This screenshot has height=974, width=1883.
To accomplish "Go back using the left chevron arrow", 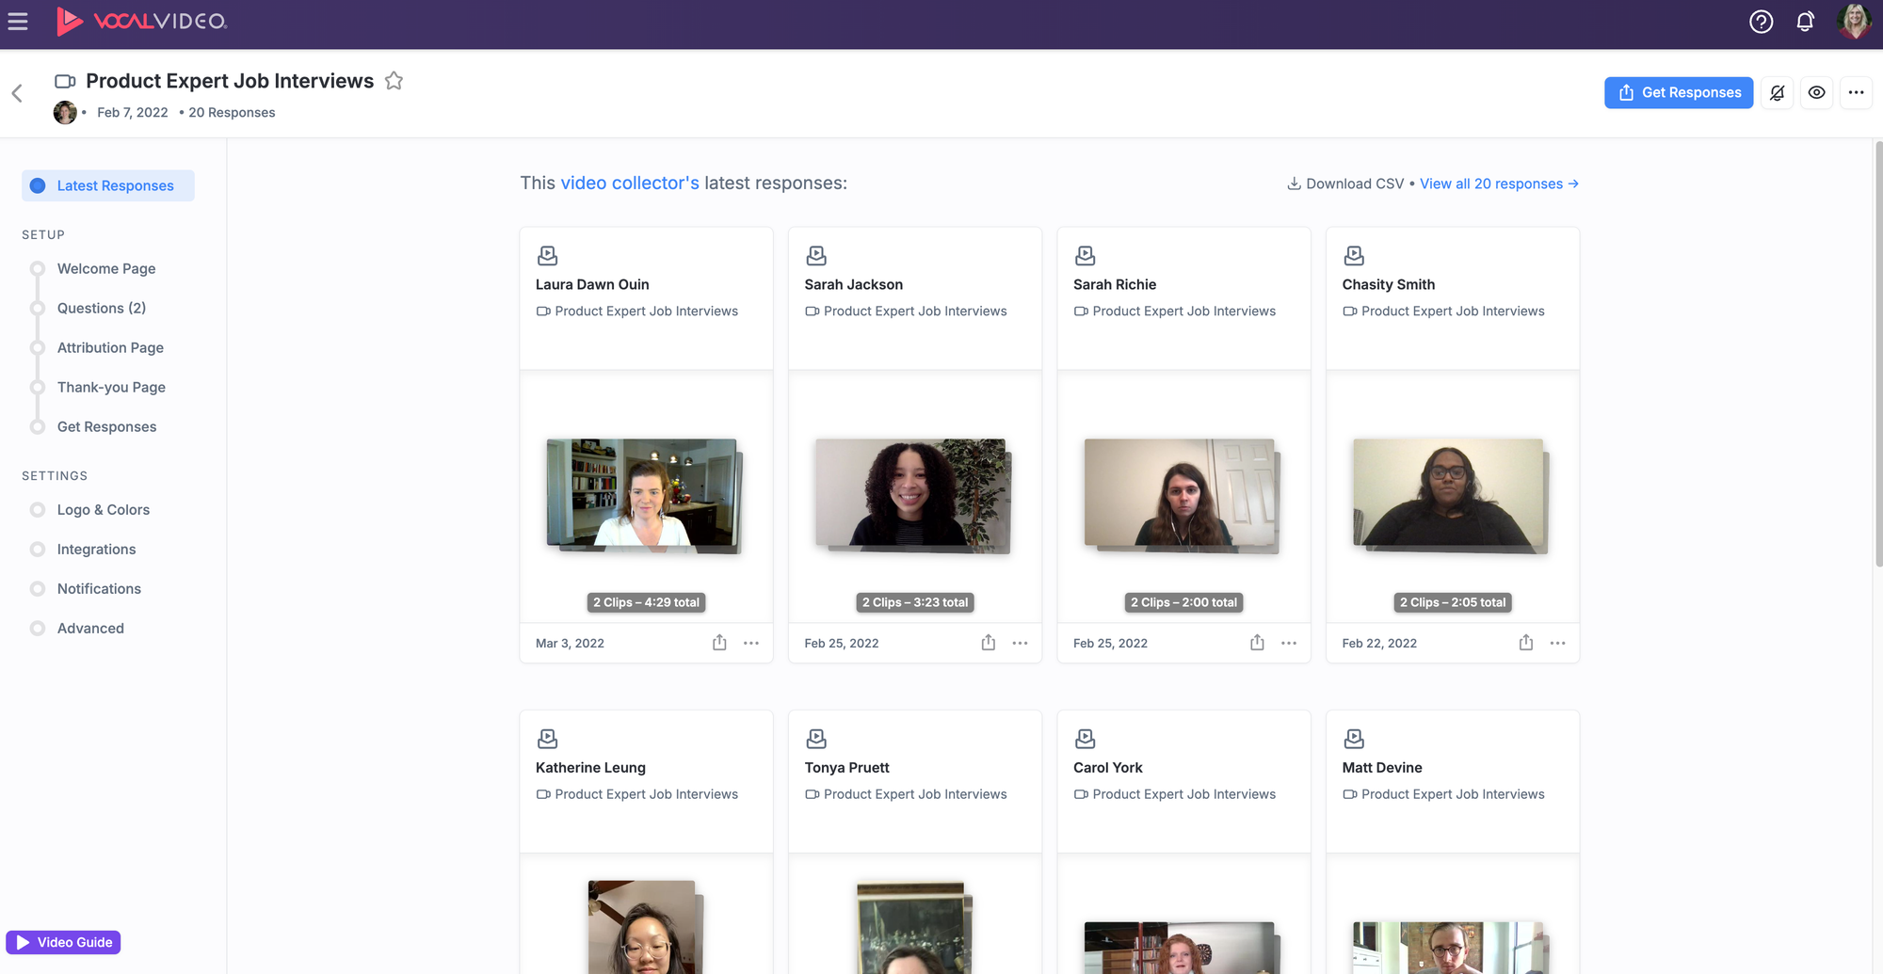I will click(17, 93).
